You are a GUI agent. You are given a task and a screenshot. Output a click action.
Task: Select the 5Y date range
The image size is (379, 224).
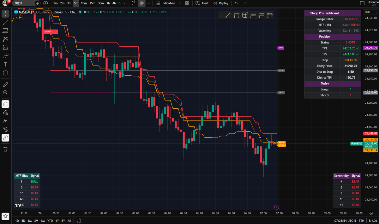click(63, 221)
